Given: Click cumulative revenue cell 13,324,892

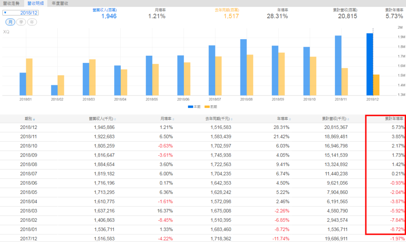Looking at the screenshot, I should tap(336, 164).
